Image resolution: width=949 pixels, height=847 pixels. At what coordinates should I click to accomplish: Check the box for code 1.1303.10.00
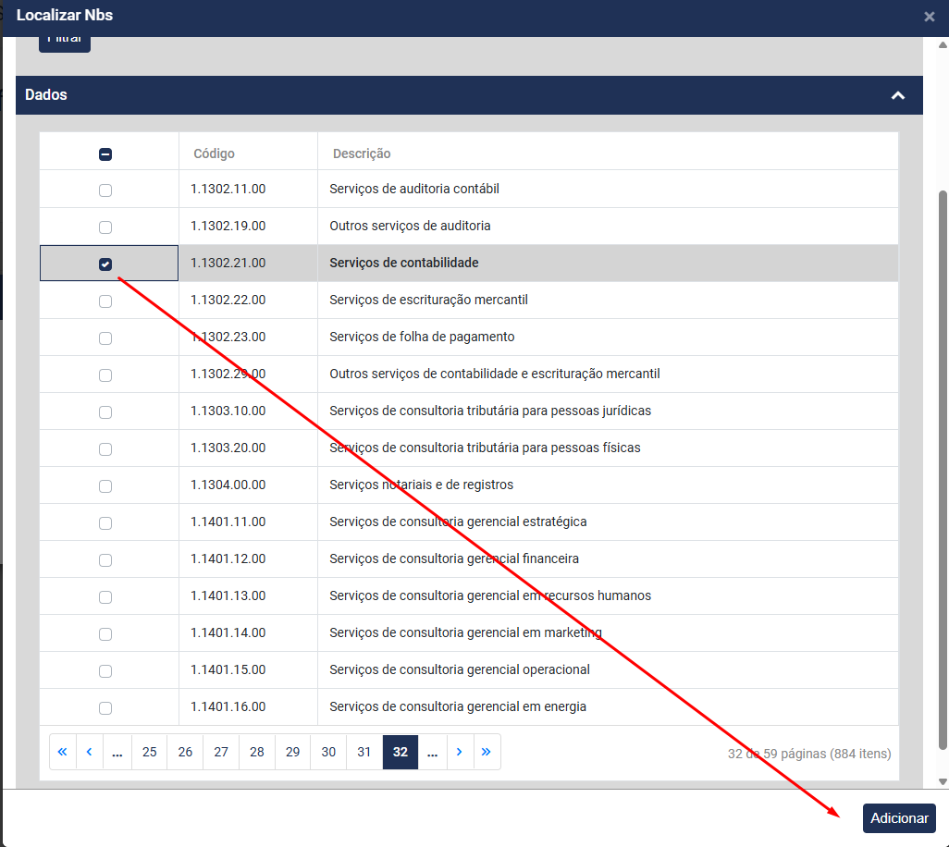click(x=105, y=412)
